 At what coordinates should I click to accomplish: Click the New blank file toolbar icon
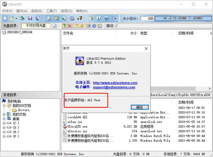coord(5,18)
